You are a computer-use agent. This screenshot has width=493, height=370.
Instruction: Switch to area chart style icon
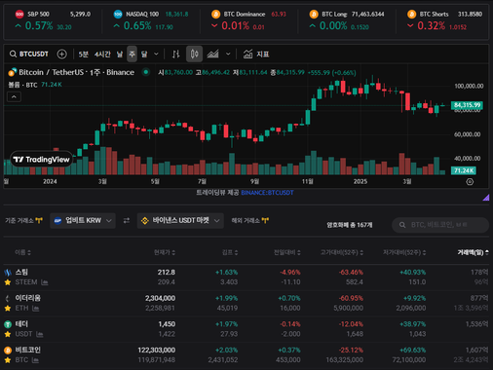[x=212, y=54]
